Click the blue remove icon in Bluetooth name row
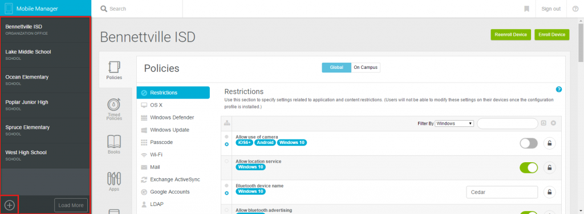Viewport: 584px width, 214px height. [227, 193]
